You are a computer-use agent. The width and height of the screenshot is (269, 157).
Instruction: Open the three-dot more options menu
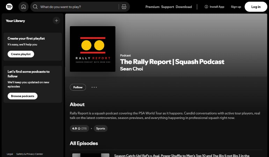click(94, 87)
